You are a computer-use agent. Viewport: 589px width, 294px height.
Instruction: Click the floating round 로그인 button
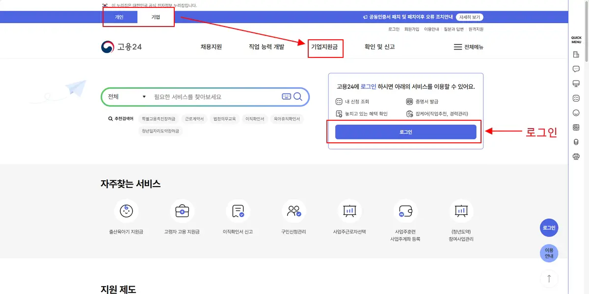click(549, 228)
